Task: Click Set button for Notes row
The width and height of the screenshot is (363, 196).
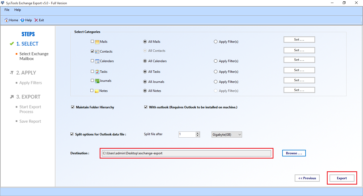Action: [299, 90]
